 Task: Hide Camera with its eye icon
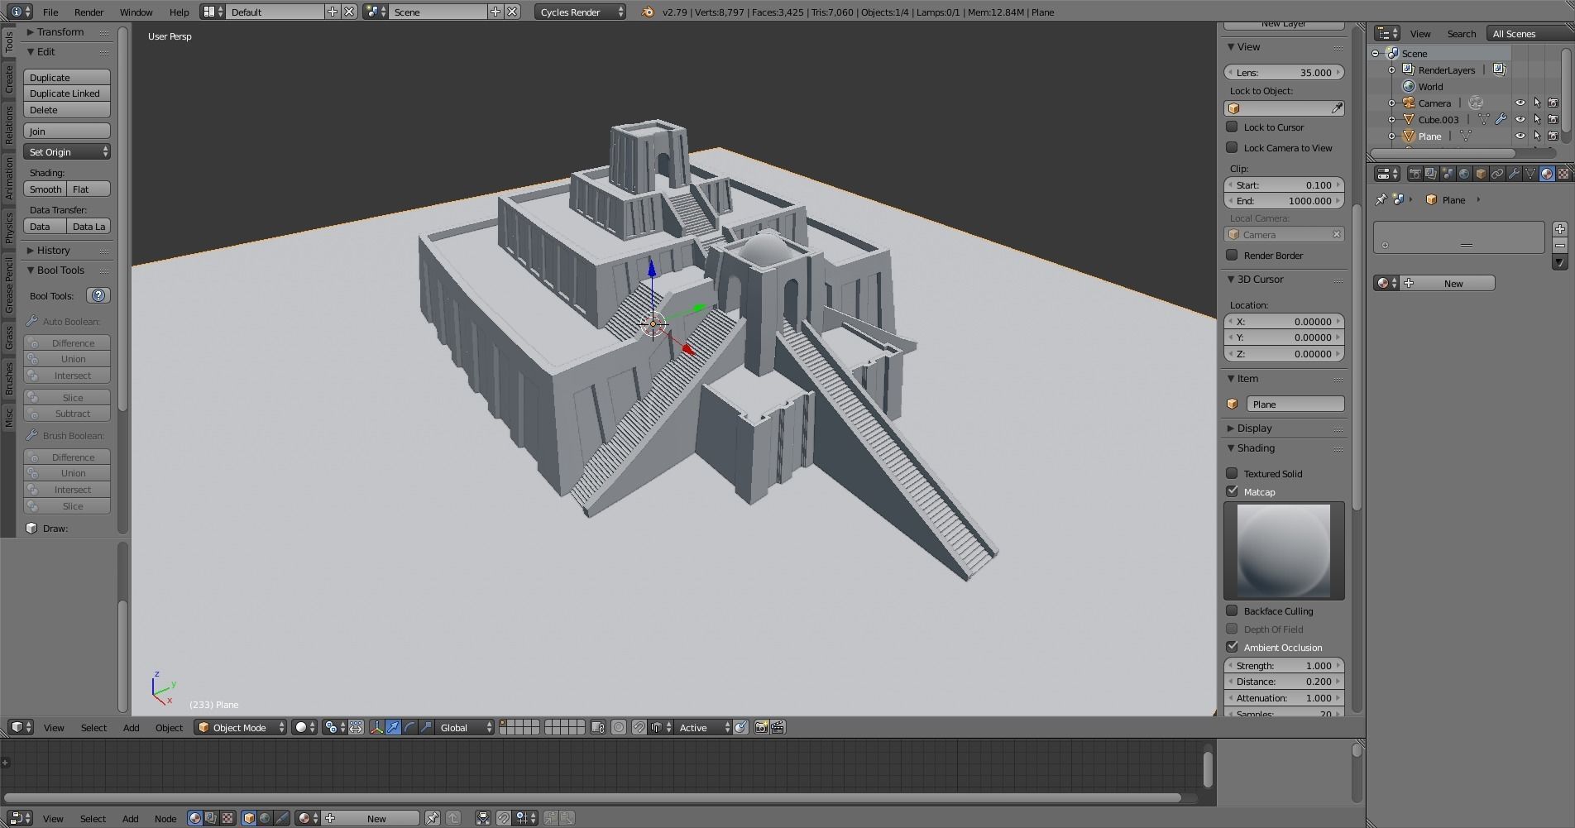(1520, 103)
